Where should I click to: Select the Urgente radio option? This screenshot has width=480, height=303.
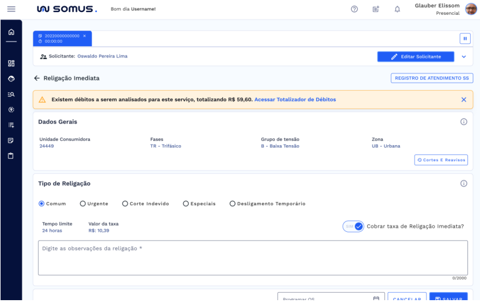click(x=83, y=203)
